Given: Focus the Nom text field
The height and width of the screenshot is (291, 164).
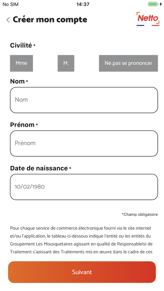Looking at the screenshot, I should (x=84, y=100).
